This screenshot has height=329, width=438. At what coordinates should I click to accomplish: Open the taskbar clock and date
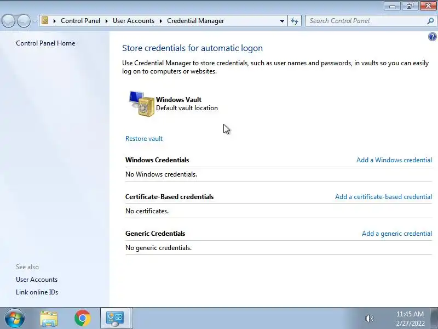click(410, 319)
